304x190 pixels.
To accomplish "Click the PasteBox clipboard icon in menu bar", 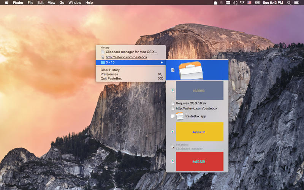I will coord(215,3).
